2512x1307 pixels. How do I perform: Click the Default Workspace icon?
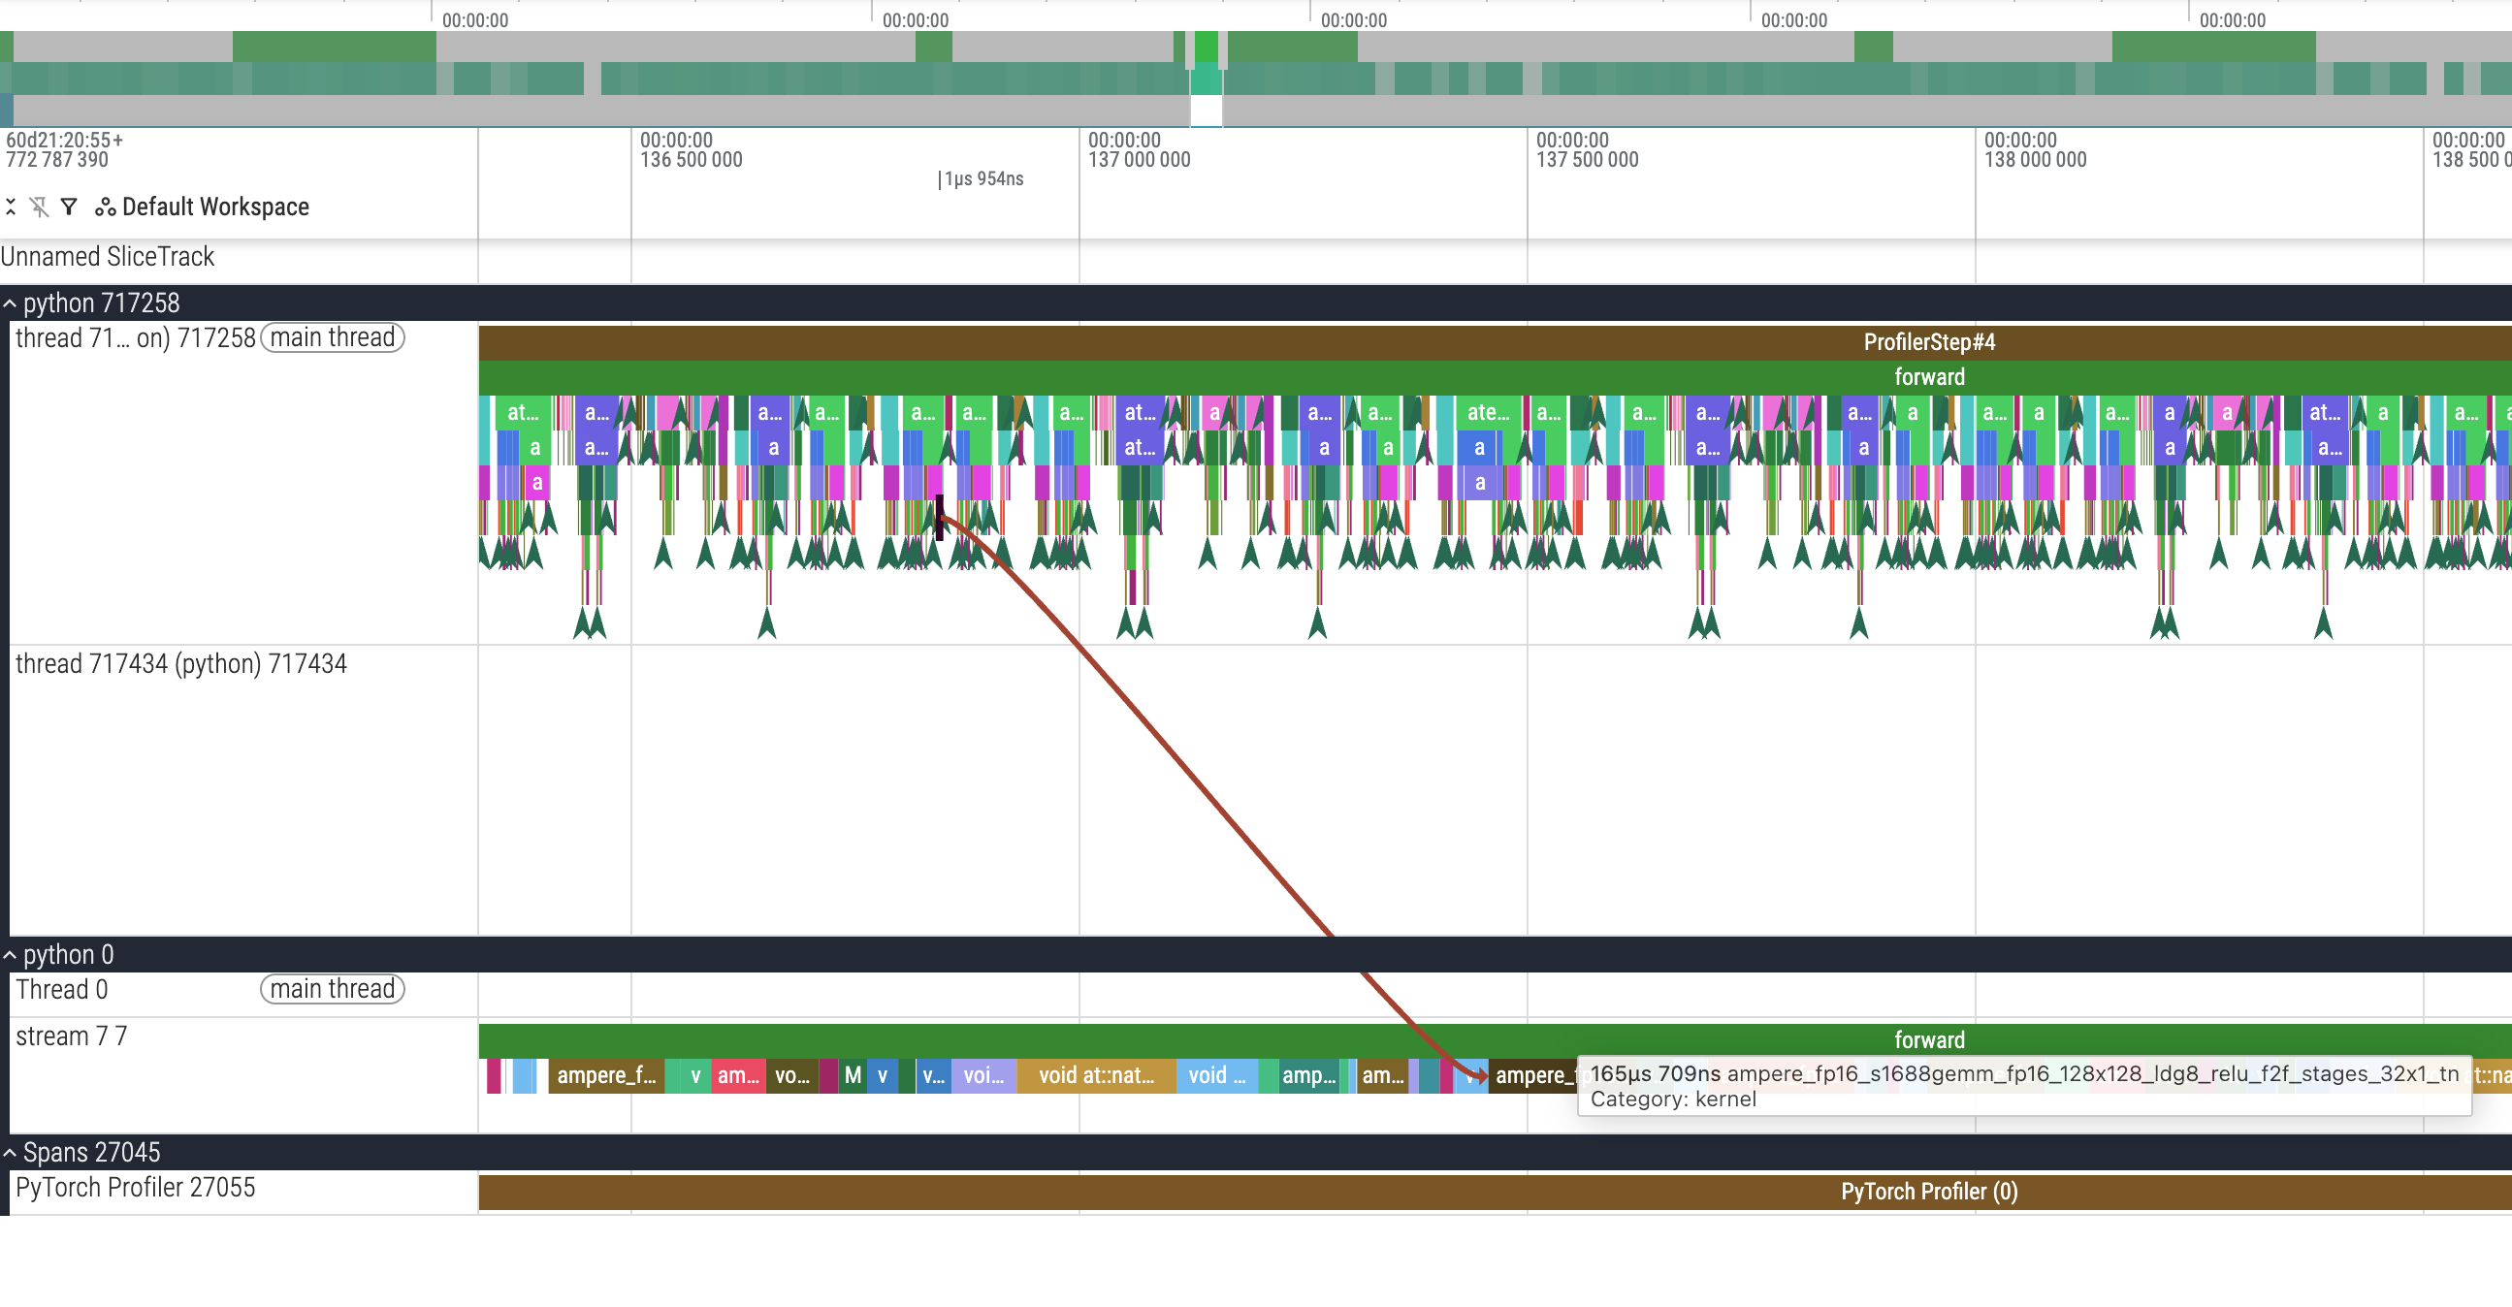[105, 207]
